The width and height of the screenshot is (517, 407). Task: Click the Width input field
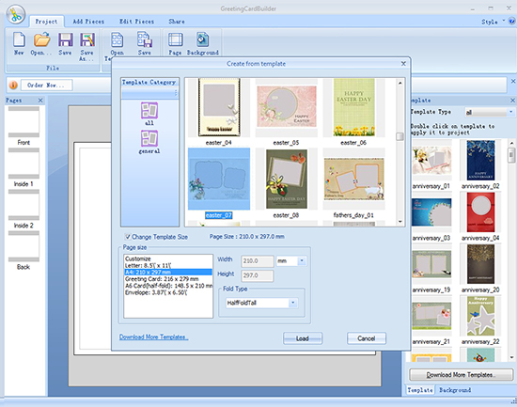[258, 261]
